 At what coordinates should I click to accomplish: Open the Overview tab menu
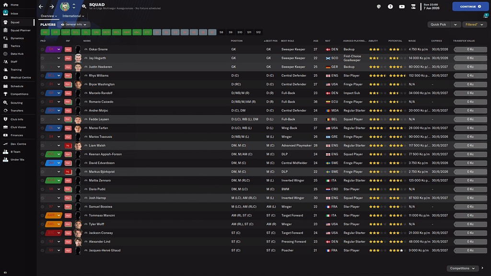tap(48, 16)
